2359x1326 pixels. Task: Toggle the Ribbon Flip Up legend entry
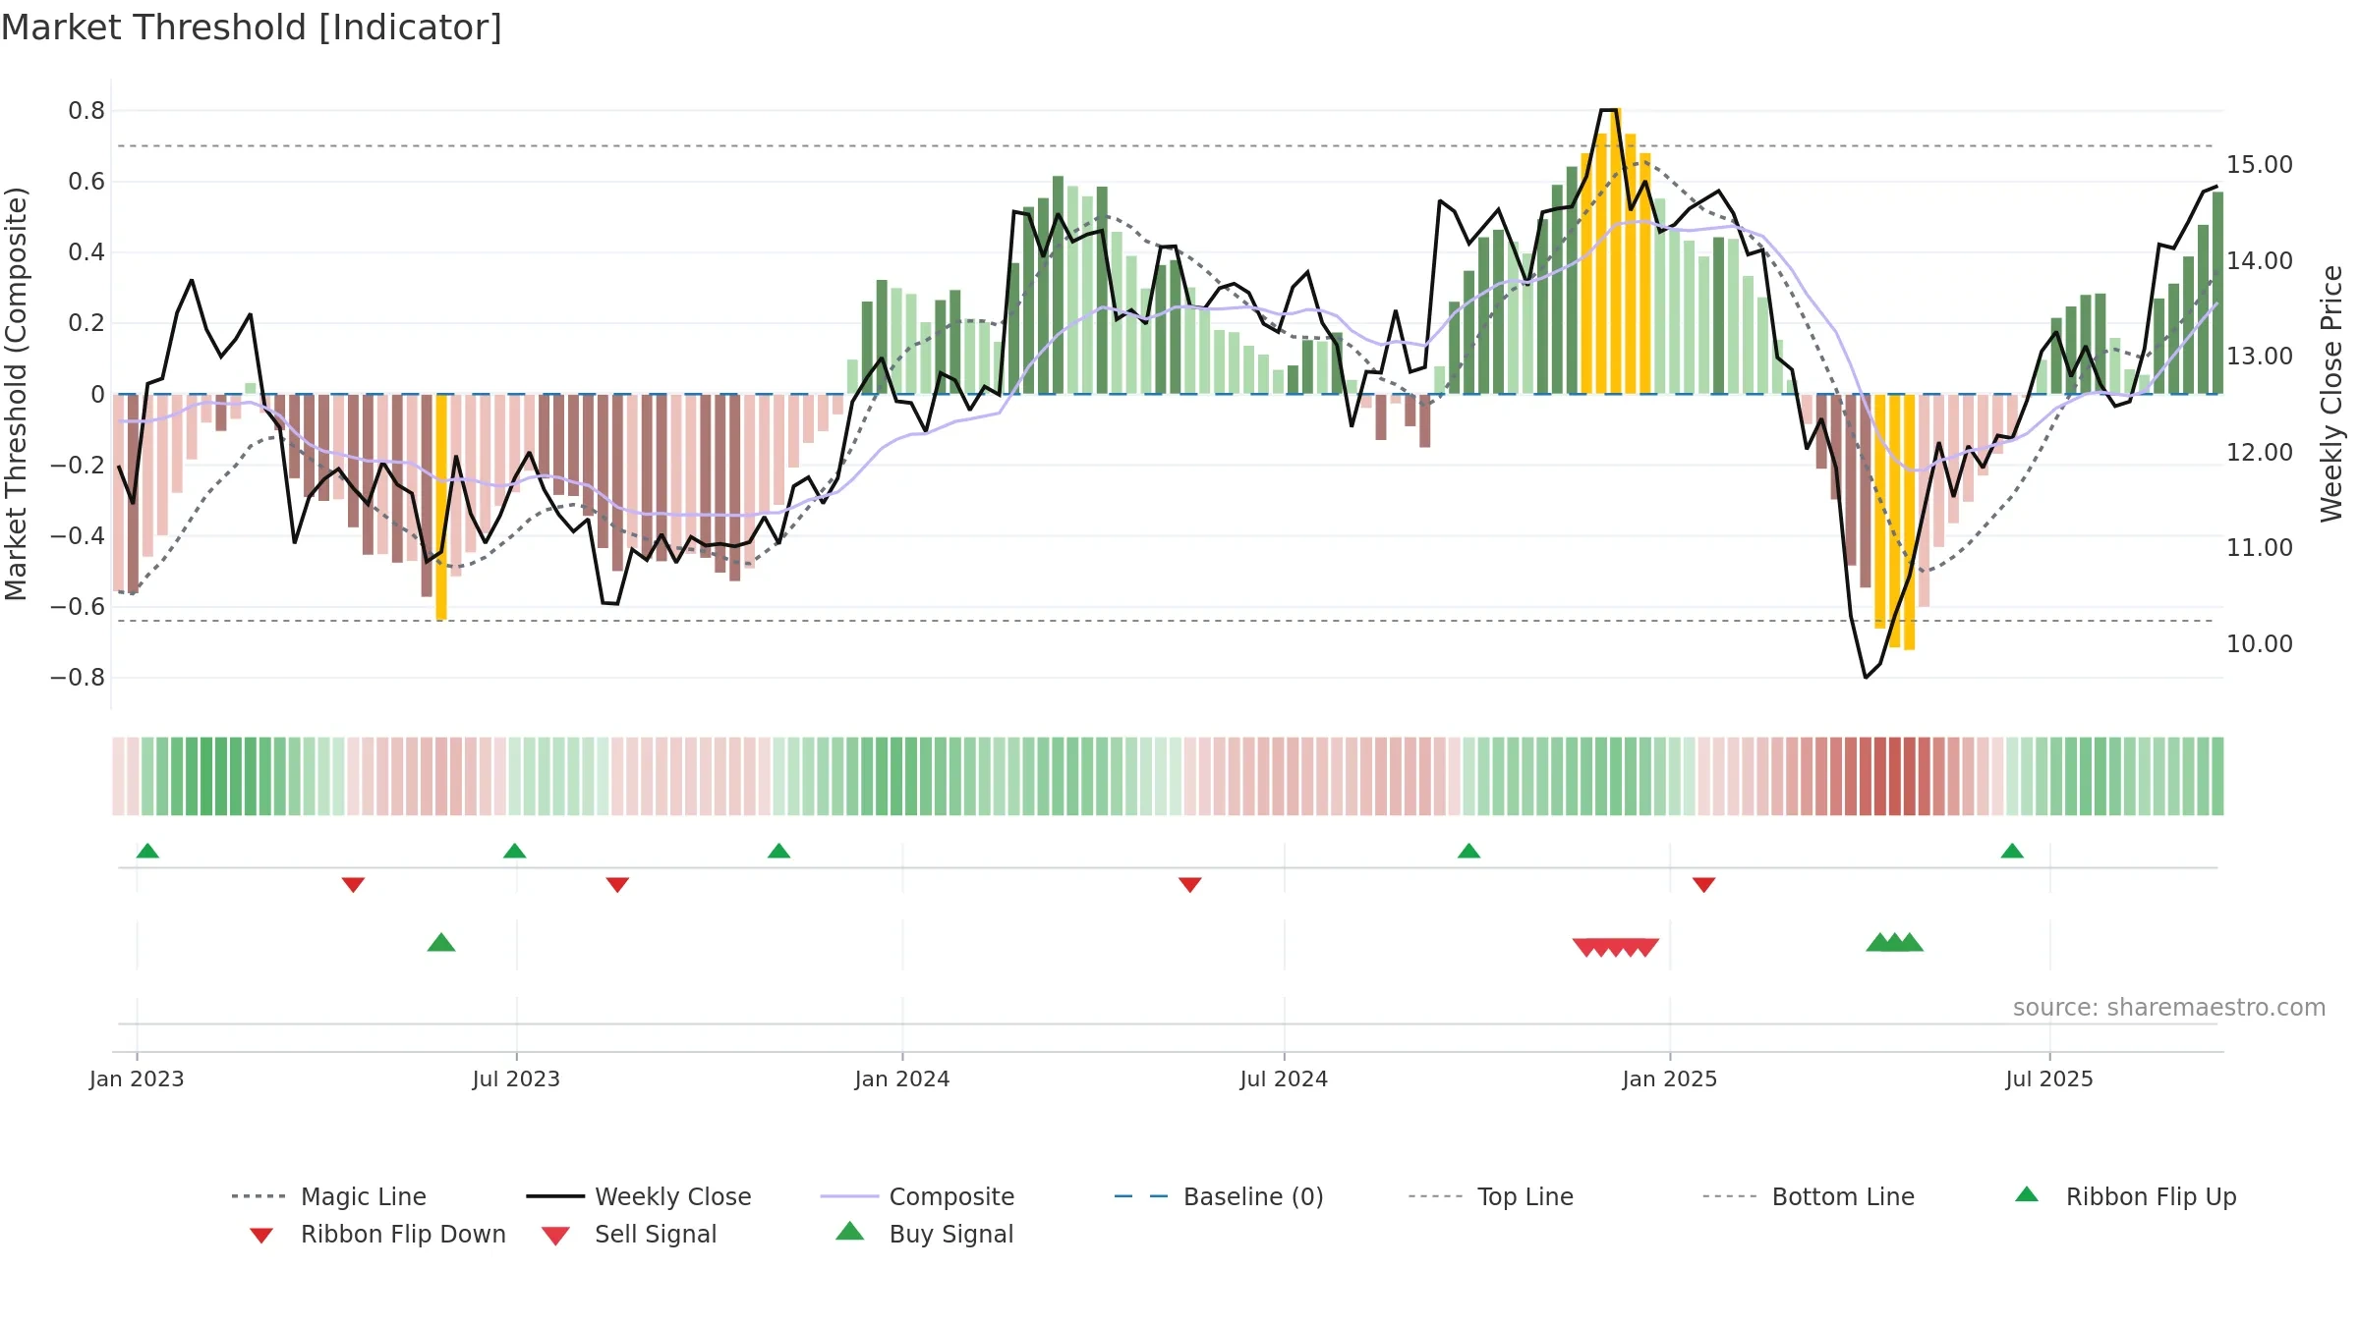click(x=2125, y=1196)
